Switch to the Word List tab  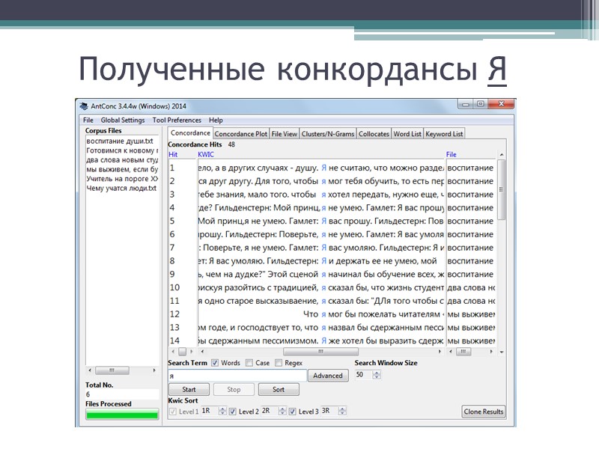coord(407,133)
